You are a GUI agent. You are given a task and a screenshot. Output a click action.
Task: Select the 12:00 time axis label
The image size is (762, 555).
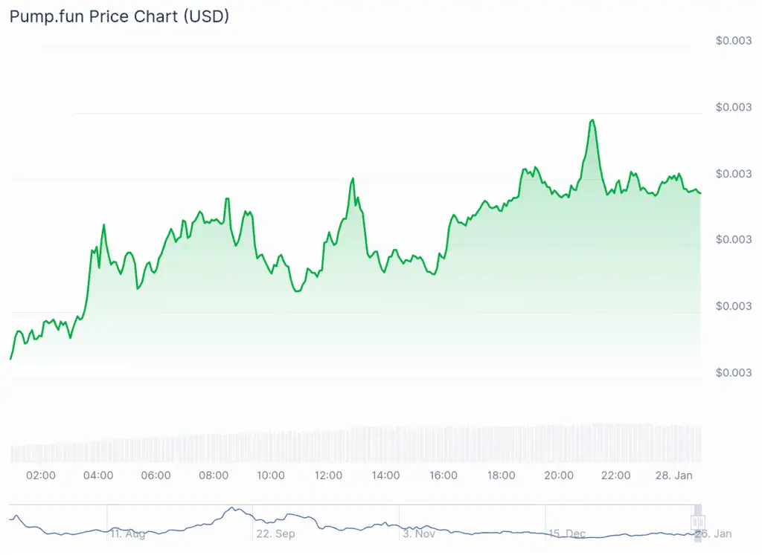tap(328, 476)
